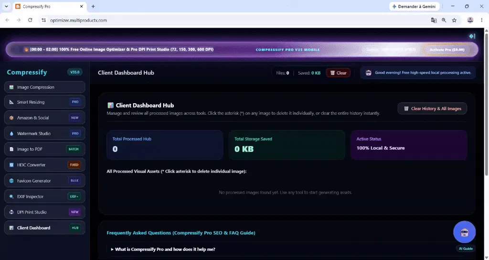Click the FIXED badge on HEIC Converter

tap(74, 165)
